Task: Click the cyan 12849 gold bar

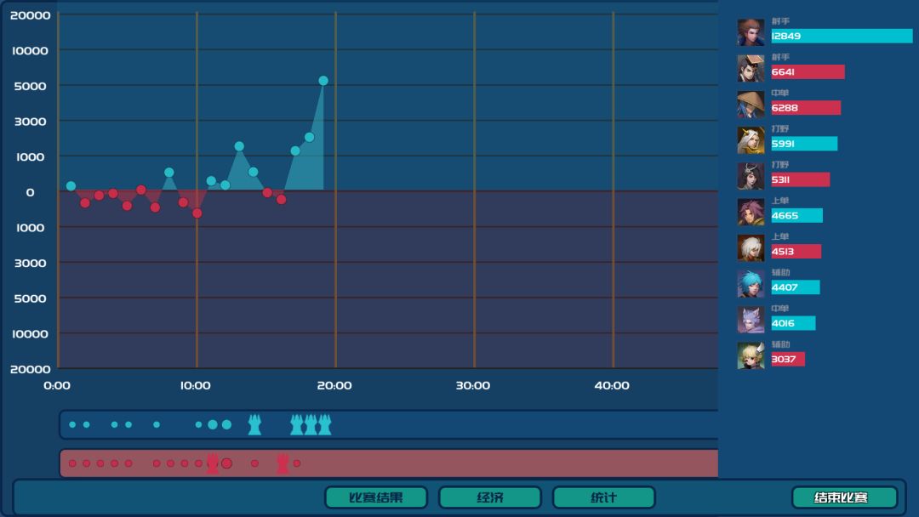Action: [842, 36]
